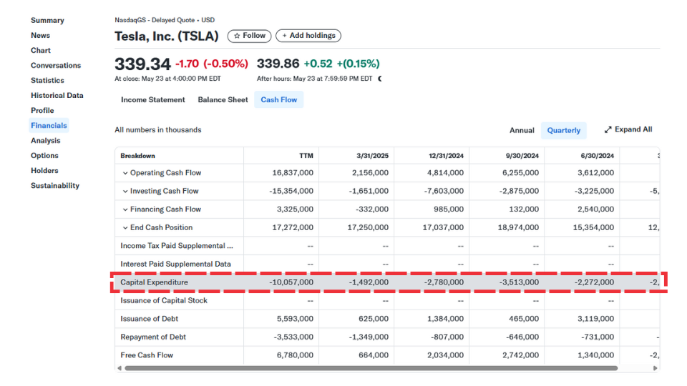
Task: Expand the Financing Cash Flow row
Action: tap(125, 209)
